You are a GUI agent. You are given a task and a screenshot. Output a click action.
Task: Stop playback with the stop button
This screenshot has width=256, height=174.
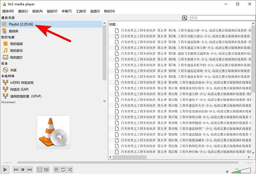(23, 170)
